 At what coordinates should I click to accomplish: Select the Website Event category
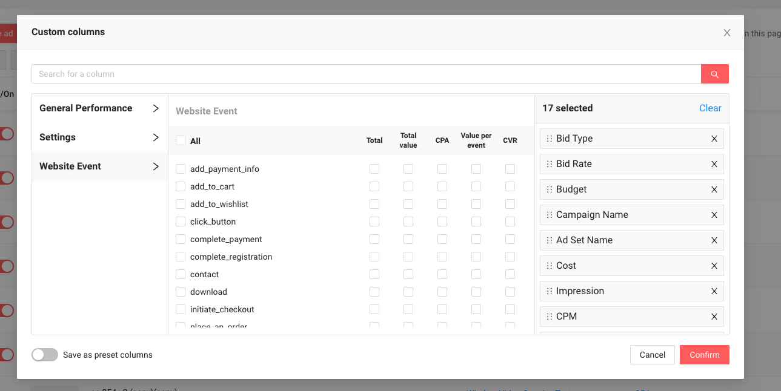tap(70, 166)
